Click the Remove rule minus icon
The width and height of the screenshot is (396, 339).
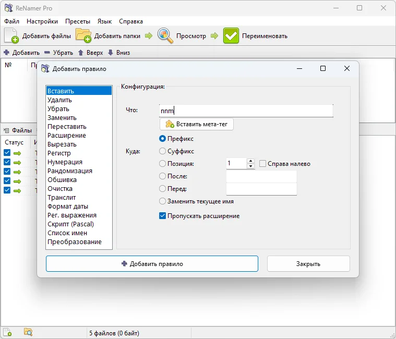click(x=47, y=53)
